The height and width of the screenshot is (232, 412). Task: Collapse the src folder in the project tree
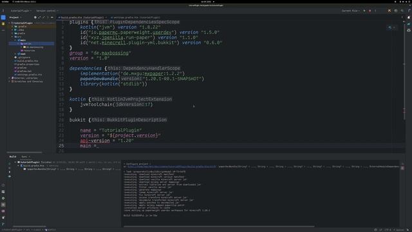pos(12,37)
